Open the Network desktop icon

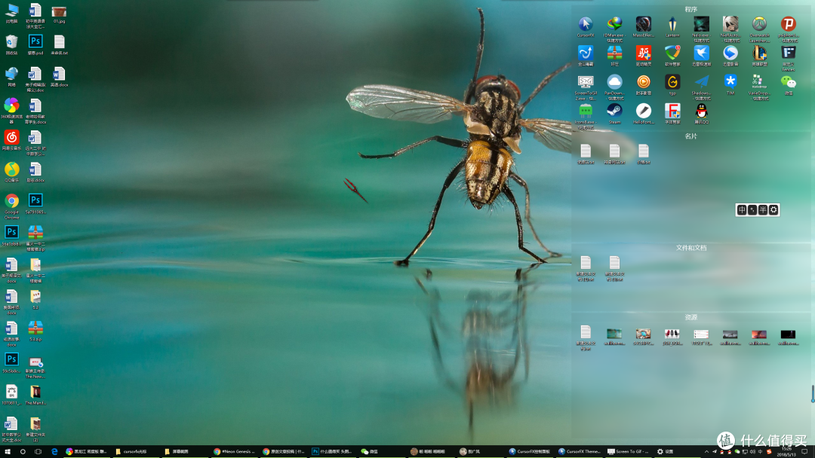[x=11, y=74]
